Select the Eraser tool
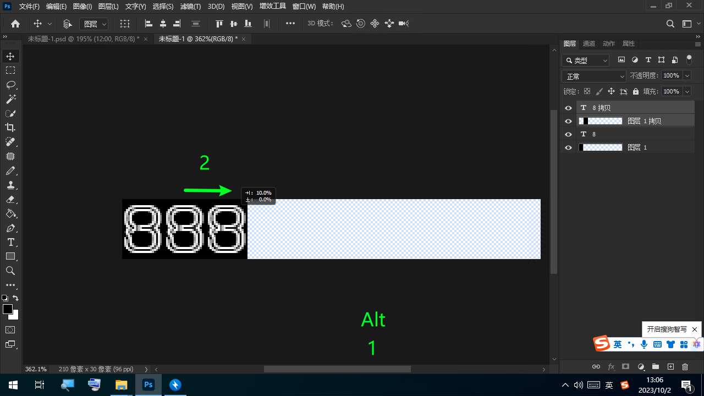Screen dimensions: 704x396 click(10, 199)
